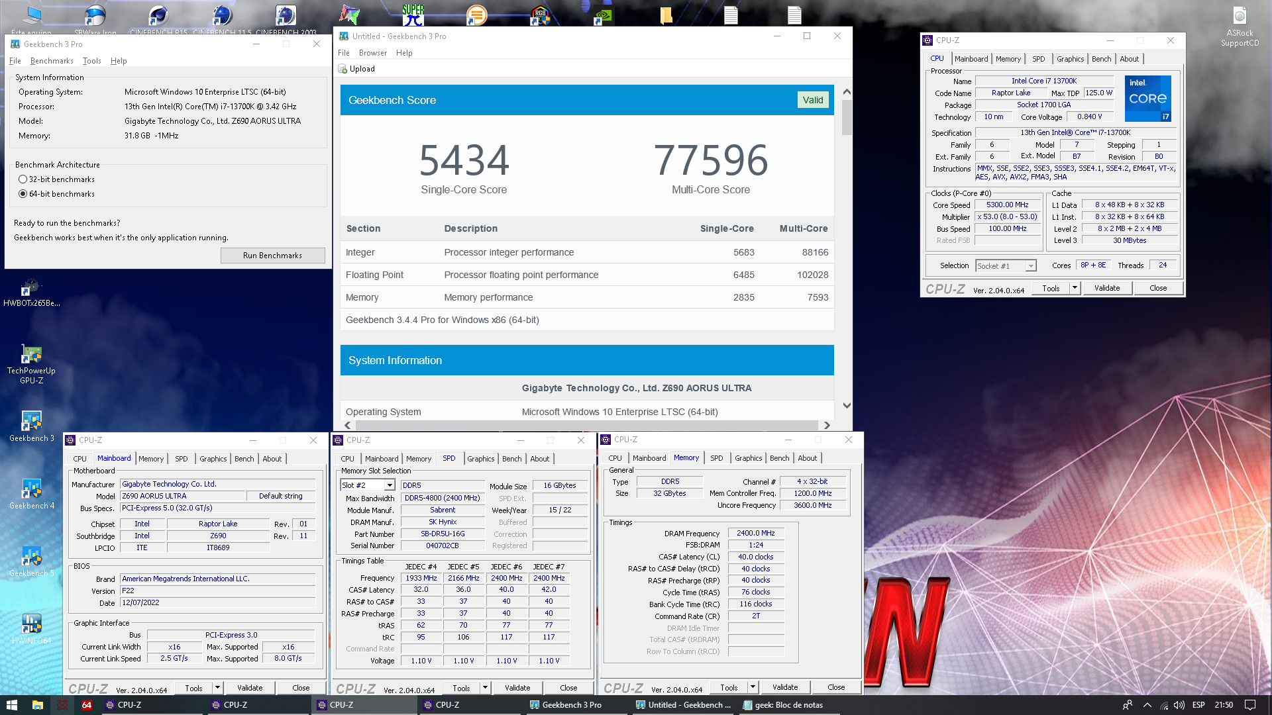The image size is (1272, 715).
Task: Switch to About tab in CPU-Z SPD window
Action: pos(539,459)
